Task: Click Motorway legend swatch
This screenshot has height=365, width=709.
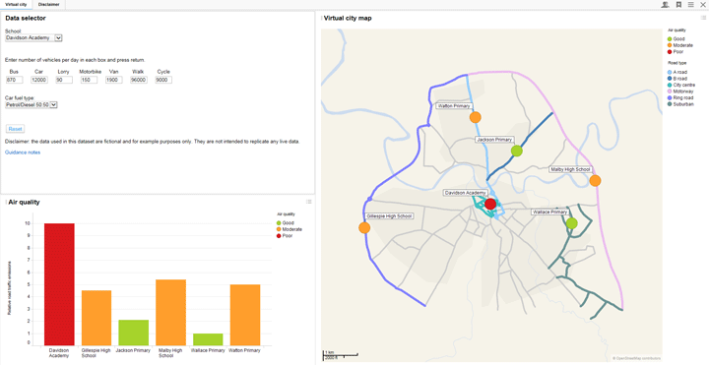Action: click(670, 91)
